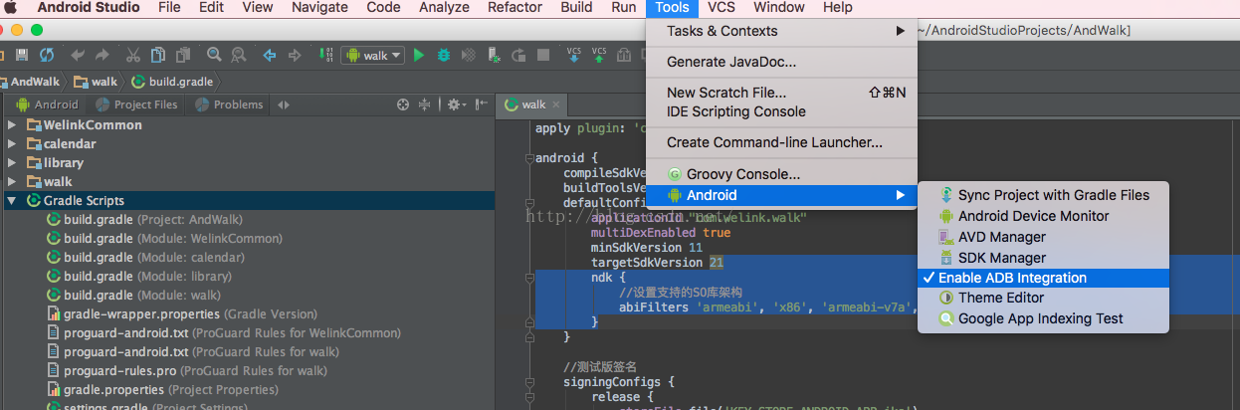Click the Redo arrow in toolbar
The height and width of the screenshot is (410, 1240).
103,56
